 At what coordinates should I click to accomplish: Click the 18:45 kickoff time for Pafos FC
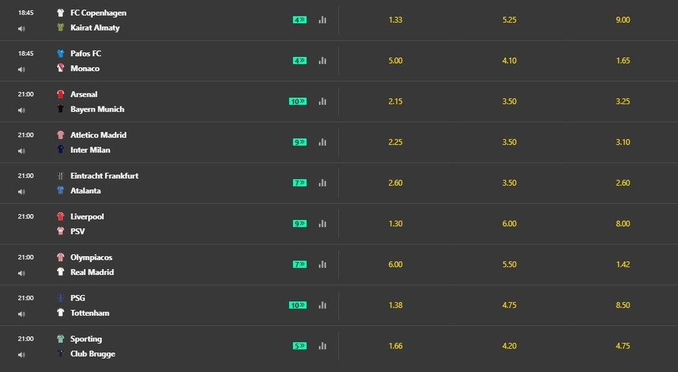pyautogui.click(x=26, y=54)
